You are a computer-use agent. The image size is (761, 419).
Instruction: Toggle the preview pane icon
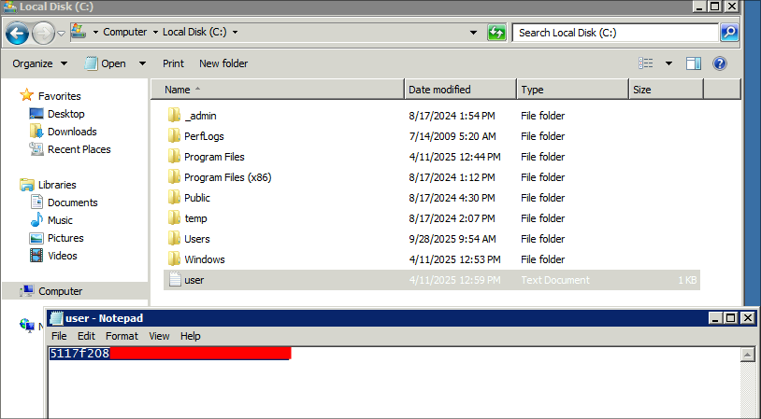point(694,63)
